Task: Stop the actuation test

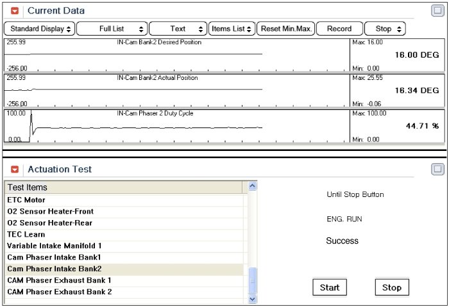Action: pos(391,287)
